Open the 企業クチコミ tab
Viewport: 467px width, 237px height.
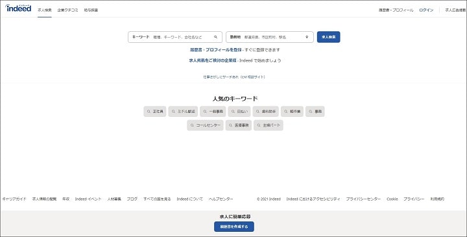pyautogui.click(x=67, y=10)
